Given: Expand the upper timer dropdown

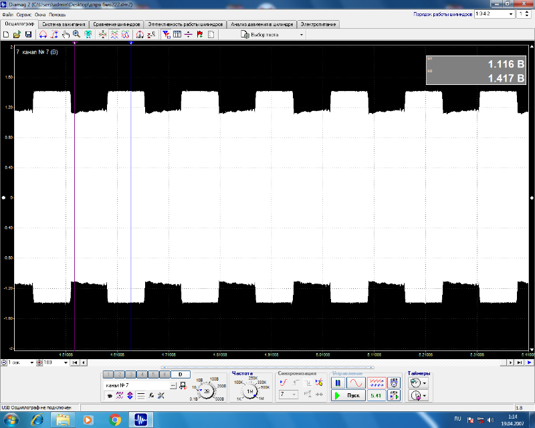Looking at the screenshot, I should [x=424, y=383].
